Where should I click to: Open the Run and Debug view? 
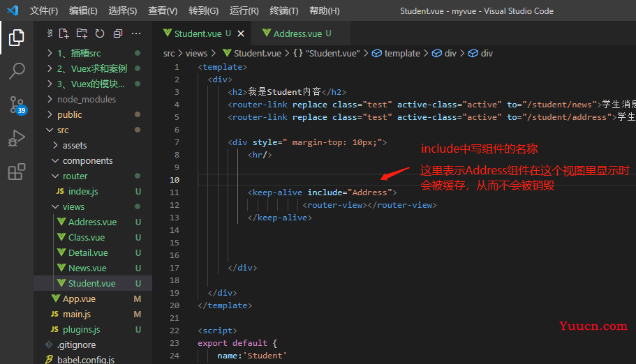[17, 138]
